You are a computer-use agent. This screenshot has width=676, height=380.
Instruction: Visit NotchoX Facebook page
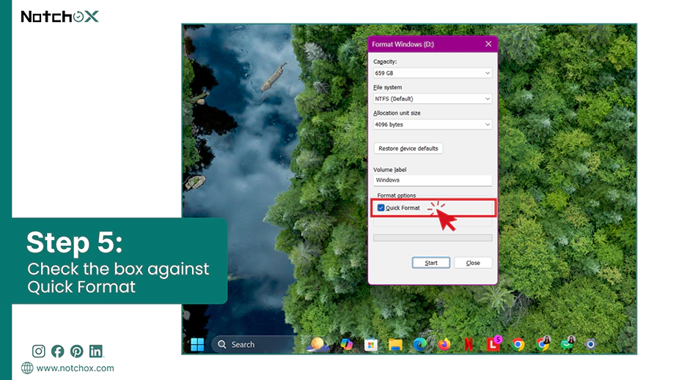tap(57, 351)
